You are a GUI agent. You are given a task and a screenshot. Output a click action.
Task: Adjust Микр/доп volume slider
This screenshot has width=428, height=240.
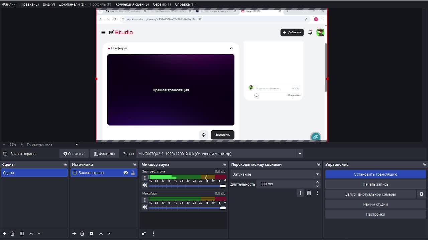click(x=187, y=208)
